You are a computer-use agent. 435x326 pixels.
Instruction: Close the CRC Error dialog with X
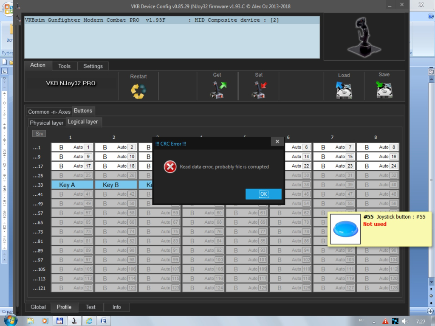point(277,142)
